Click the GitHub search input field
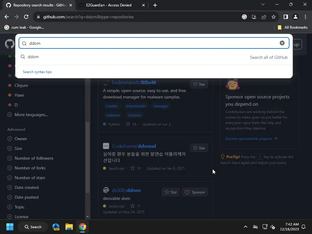Viewport: 312px width, 234px height. click(154, 43)
